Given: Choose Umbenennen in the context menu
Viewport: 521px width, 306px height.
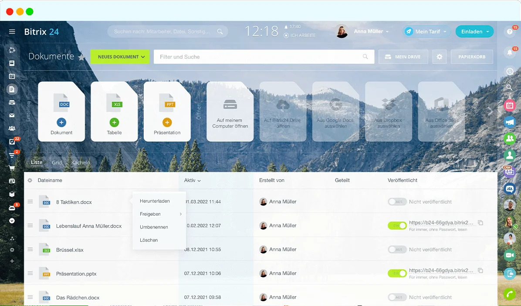Looking at the screenshot, I should point(154,227).
